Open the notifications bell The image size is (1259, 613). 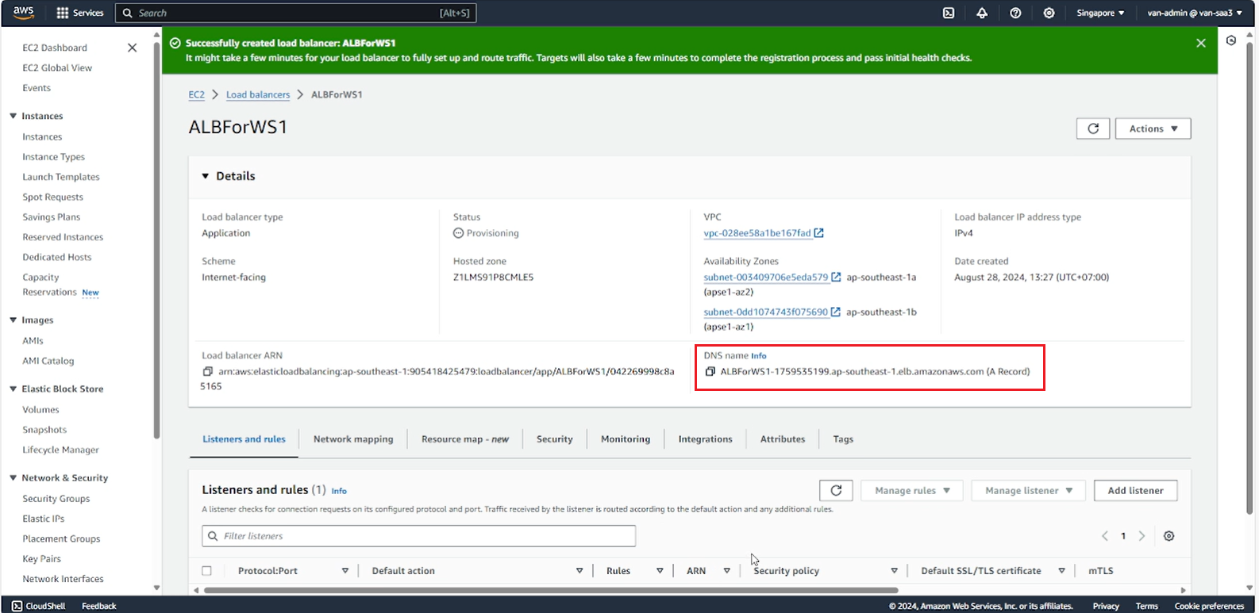[982, 13]
